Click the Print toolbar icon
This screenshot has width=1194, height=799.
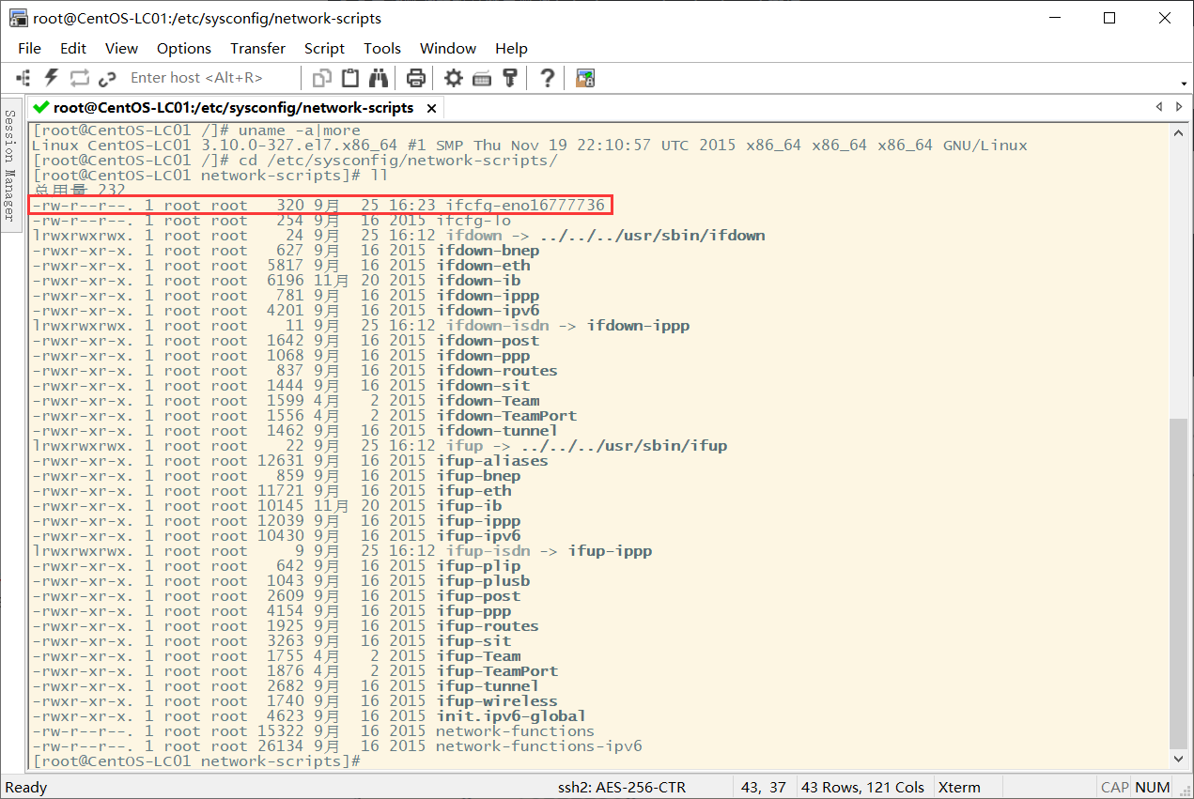(x=416, y=78)
